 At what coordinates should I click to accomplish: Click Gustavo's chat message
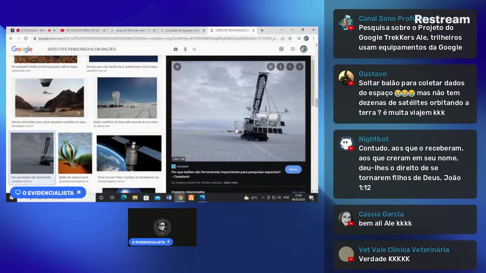(405, 94)
